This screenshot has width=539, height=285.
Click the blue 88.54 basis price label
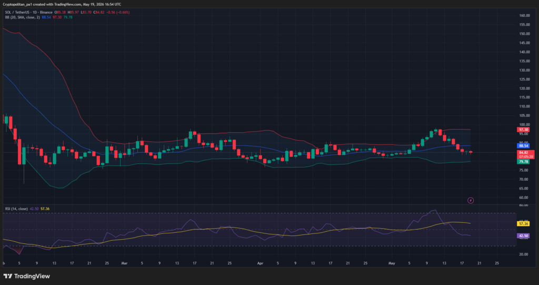[x=523, y=146]
